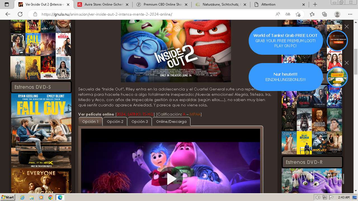Image resolution: width=358 pixels, height=201 pixels.
Task: Click the Estrenos DVD-S heading
Action: 41,87
